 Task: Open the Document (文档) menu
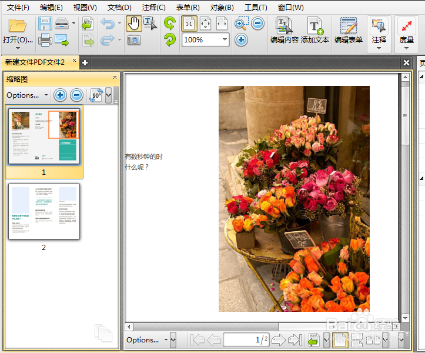tap(119, 7)
